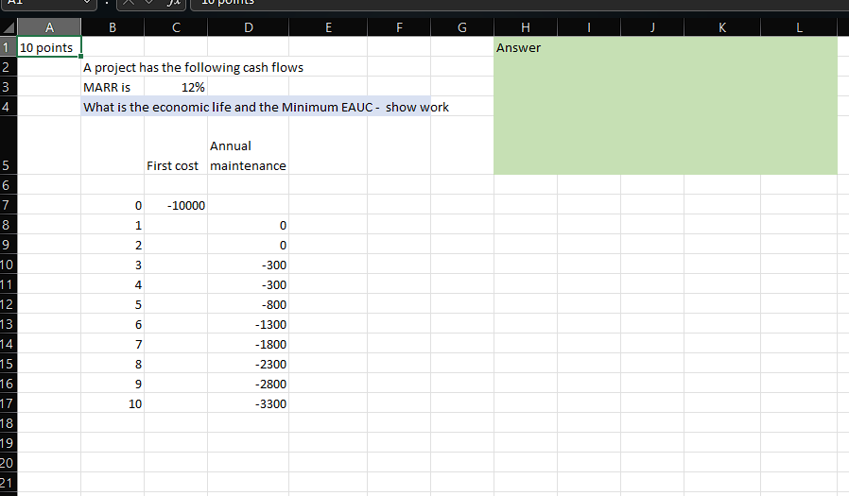
Task: Select the 12% MARR value cell
Action: point(176,87)
